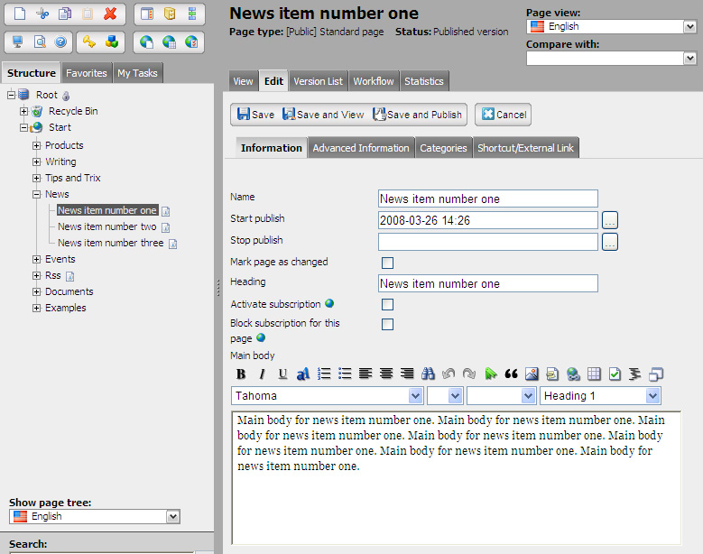Open the Start publish date picker button
The height and width of the screenshot is (554, 703).
pyautogui.click(x=609, y=220)
